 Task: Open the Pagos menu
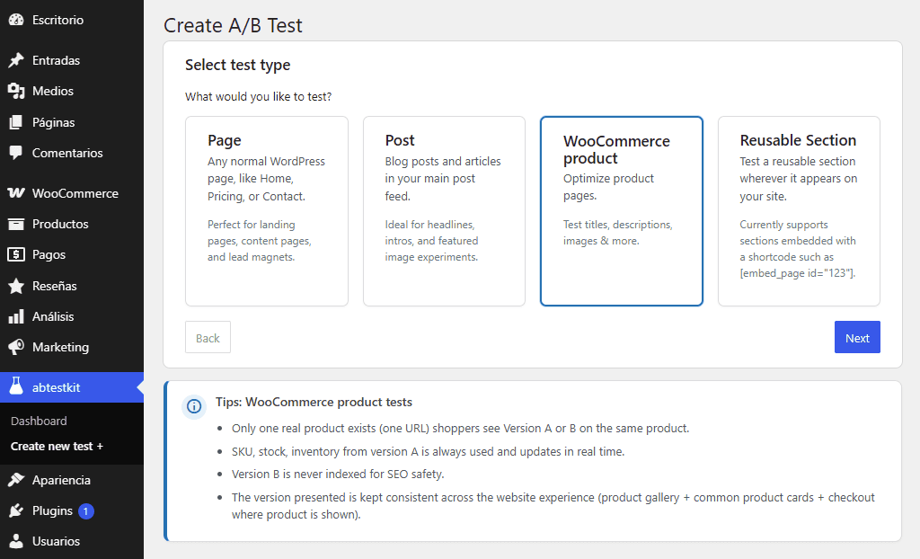point(72,254)
